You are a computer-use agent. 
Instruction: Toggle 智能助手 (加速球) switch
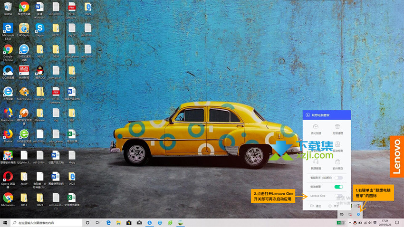pos(338,178)
